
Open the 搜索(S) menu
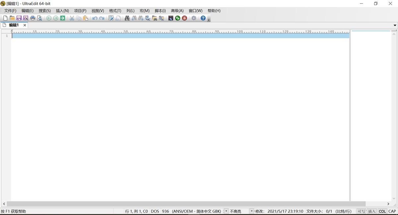(x=44, y=10)
